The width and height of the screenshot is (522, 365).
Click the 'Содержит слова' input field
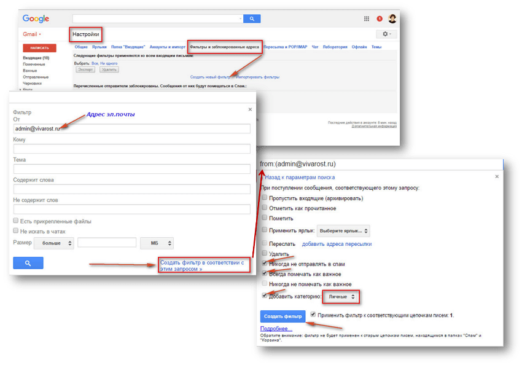[x=132, y=189]
